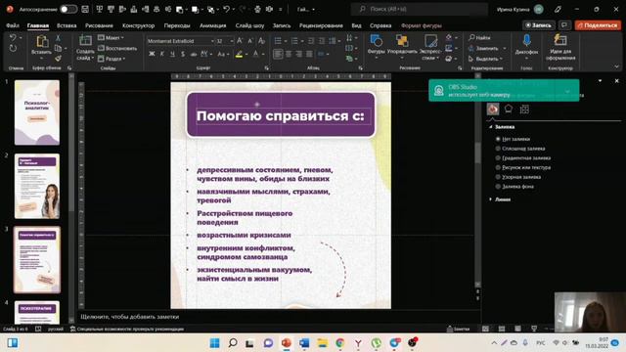The width and height of the screenshot is (626, 352).
Task: Align text left in paragraph group
Action: click(278, 54)
